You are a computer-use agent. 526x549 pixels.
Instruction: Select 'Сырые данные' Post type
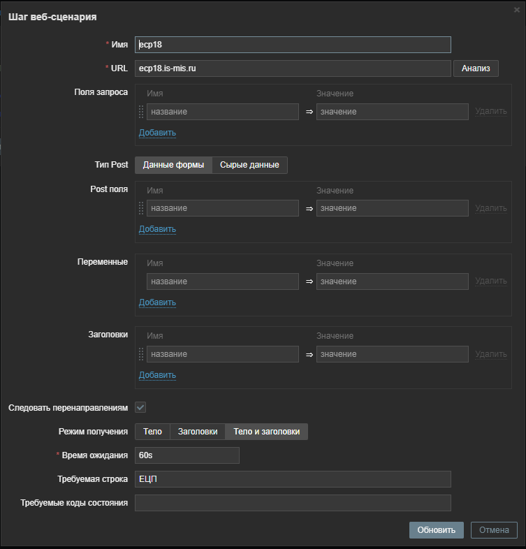[249, 165]
